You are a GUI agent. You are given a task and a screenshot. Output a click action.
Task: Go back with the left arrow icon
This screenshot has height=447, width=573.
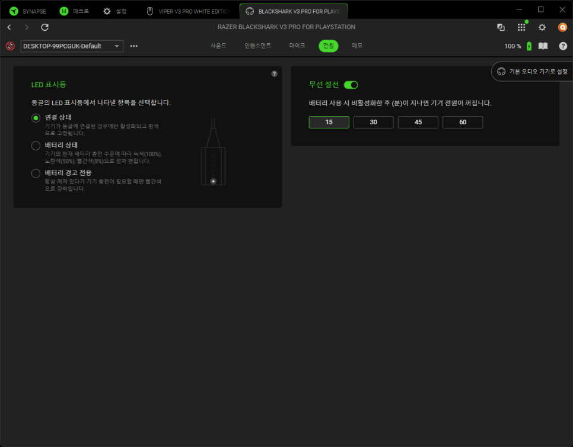tap(9, 27)
